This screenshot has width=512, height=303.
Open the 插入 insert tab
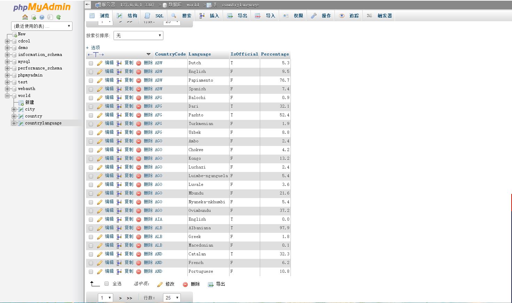tap(209, 16)
